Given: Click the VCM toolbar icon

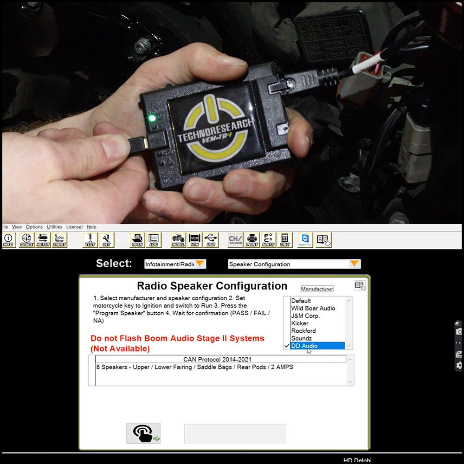Looking at the screenshot, I should pyautogui.click(x=195, y=240).
